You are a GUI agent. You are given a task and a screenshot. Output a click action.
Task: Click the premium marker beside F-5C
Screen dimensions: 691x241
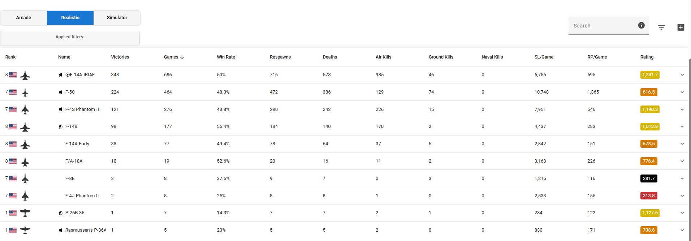pyautogui.click(x=61, y=92)
